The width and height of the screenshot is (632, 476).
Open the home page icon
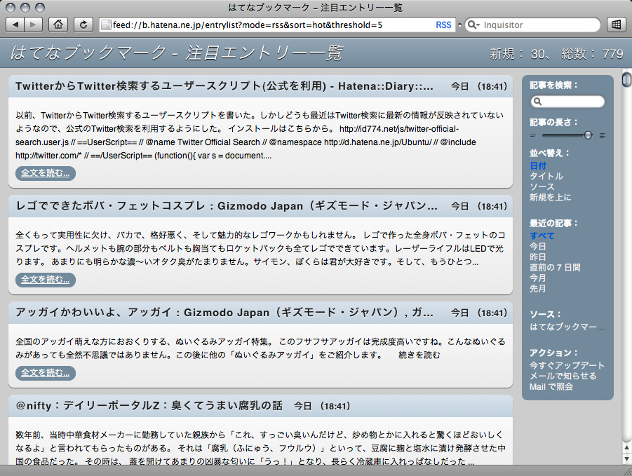[58, 25]
